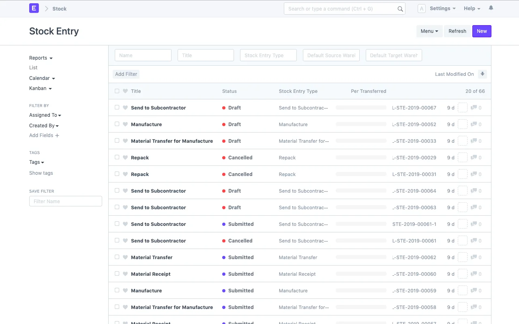Click the Add Filter button
Viewport: 519px width, 324px height.
(x=126, y=74)
